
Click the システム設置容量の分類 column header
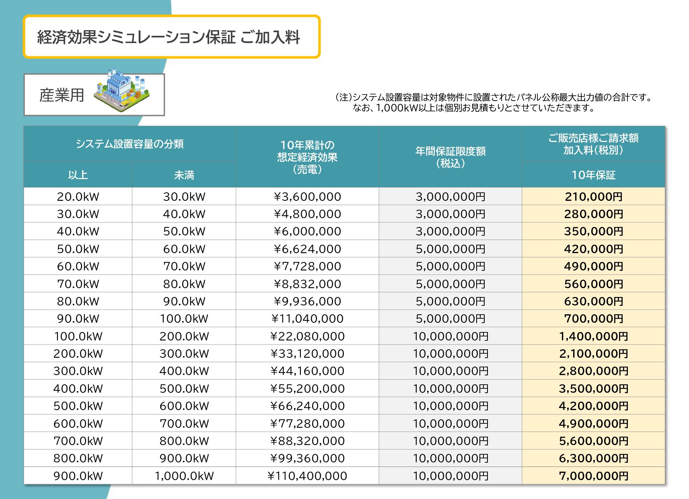tap(130, 144)
